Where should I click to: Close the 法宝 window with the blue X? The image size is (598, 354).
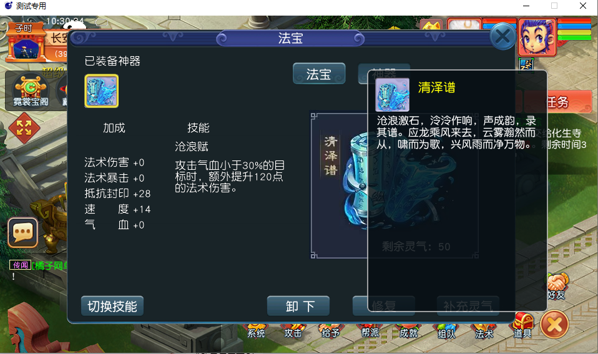[x=502, y=37]
